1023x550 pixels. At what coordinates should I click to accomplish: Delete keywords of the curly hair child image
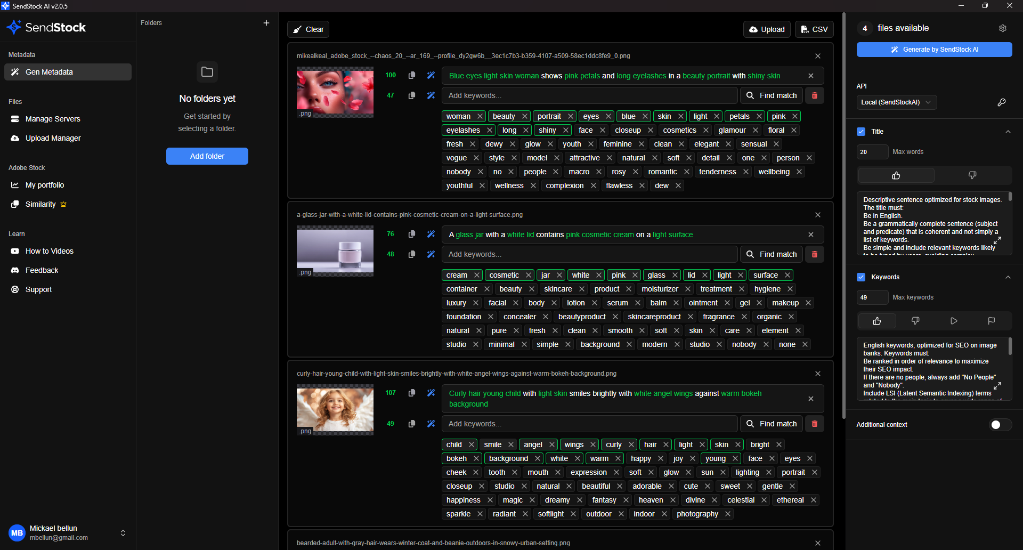click(814, 424)
